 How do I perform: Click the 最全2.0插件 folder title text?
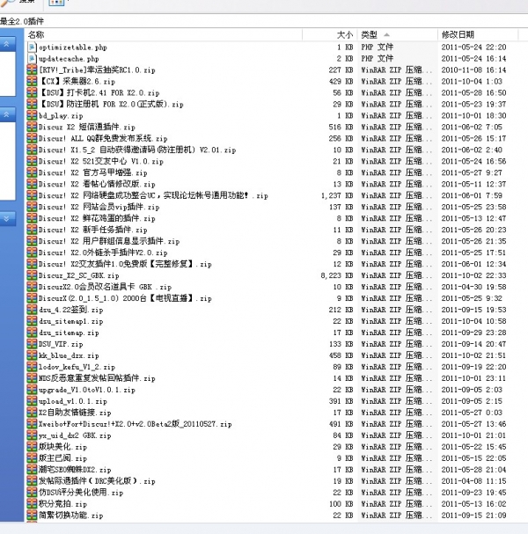(x=22, y=21)
